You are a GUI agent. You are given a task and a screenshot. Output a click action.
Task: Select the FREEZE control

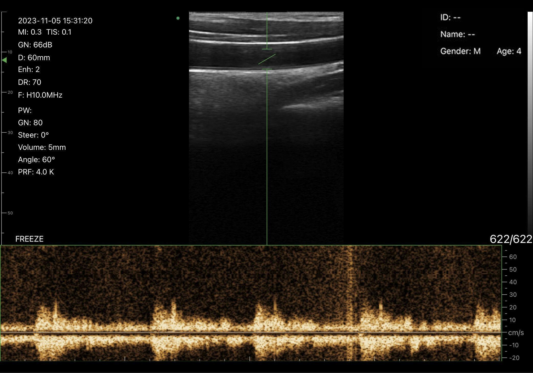(x=29, y=239)
